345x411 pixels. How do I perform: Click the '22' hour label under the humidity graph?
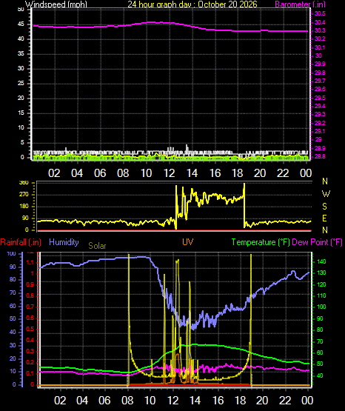[x=285, y=401]
